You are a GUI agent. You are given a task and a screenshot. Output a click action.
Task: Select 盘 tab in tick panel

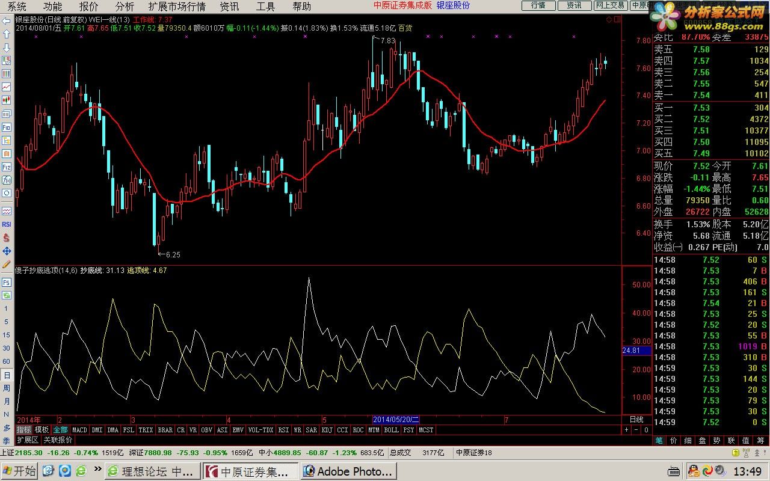[703, 440]
